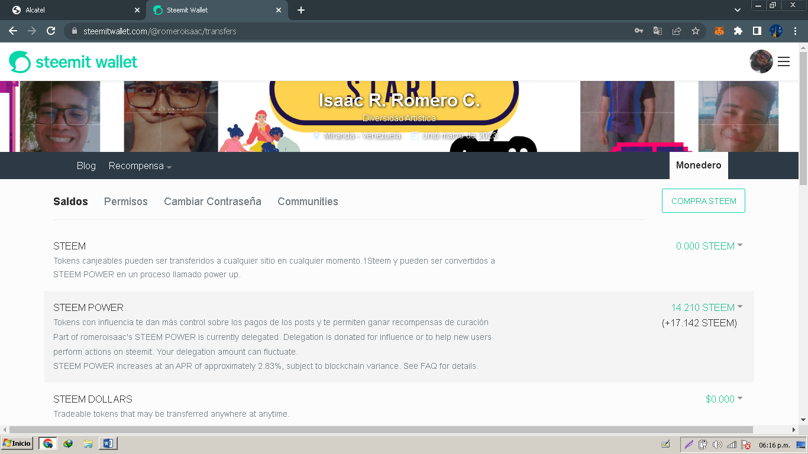This screenshot has height=454, width=808.
Task: Expand the 0.000 STEEM balance dropdown
Action: tap(709, 246)
